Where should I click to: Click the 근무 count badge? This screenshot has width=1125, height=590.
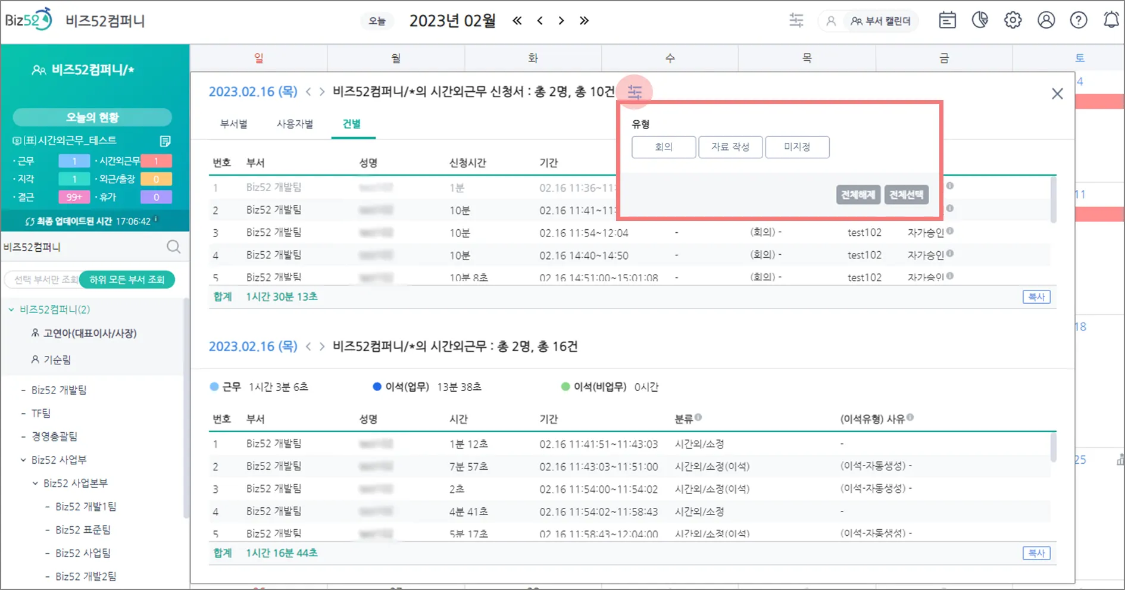pyautogui.click(x=74, y=161)
